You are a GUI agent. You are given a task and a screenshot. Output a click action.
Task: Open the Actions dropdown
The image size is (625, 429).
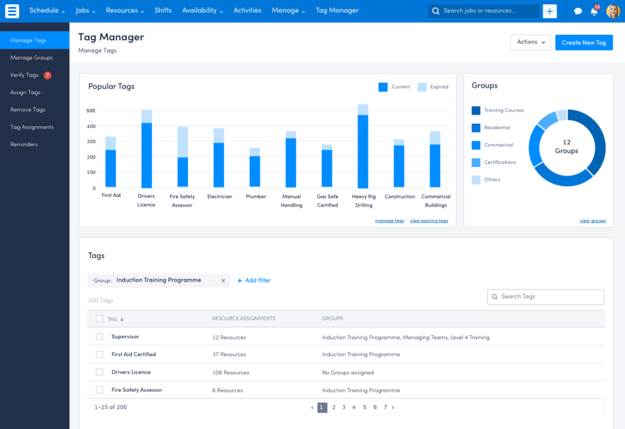(530, 42)
